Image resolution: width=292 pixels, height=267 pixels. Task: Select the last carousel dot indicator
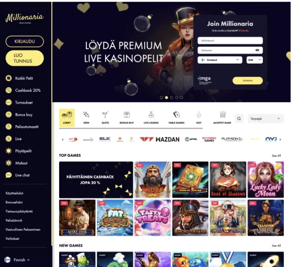tap(182, 98)
